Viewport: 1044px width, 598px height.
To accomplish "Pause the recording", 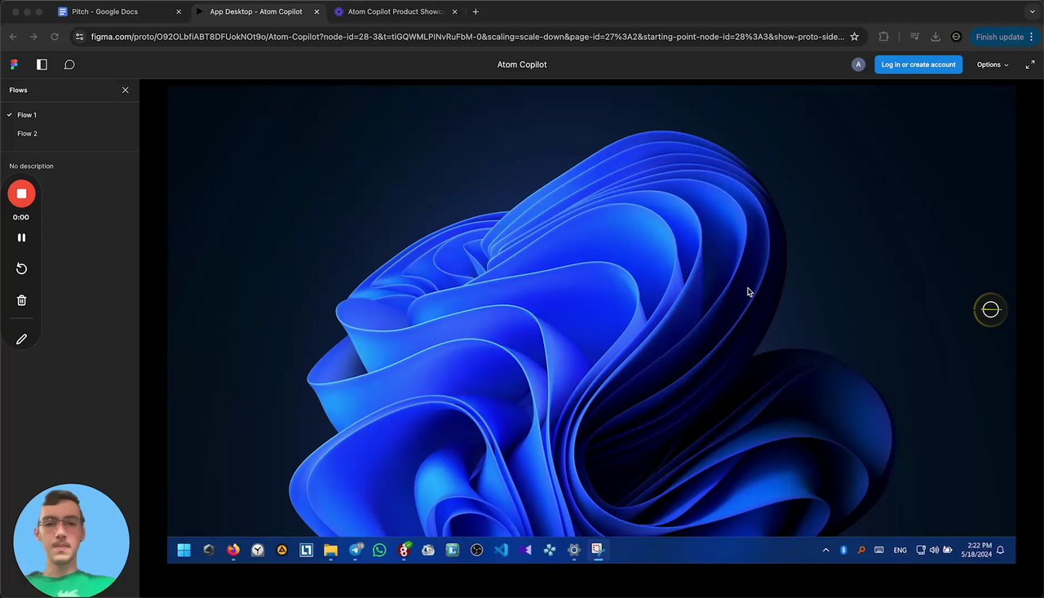I will coord(22,237).
